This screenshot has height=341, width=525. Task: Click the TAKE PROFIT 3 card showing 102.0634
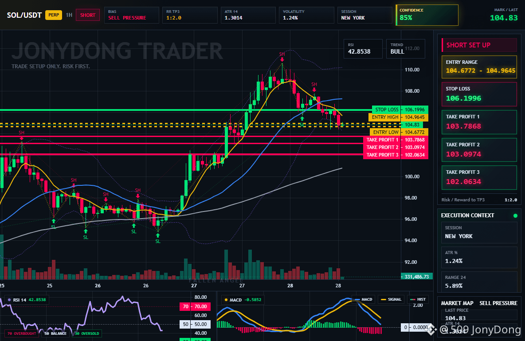coord(479,177)
